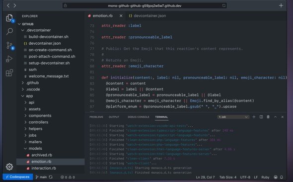This screenshot has height=182, width=293.
Task: Change file encoding UTF-8
Action: pyautogui.click(x=245, y=177)
